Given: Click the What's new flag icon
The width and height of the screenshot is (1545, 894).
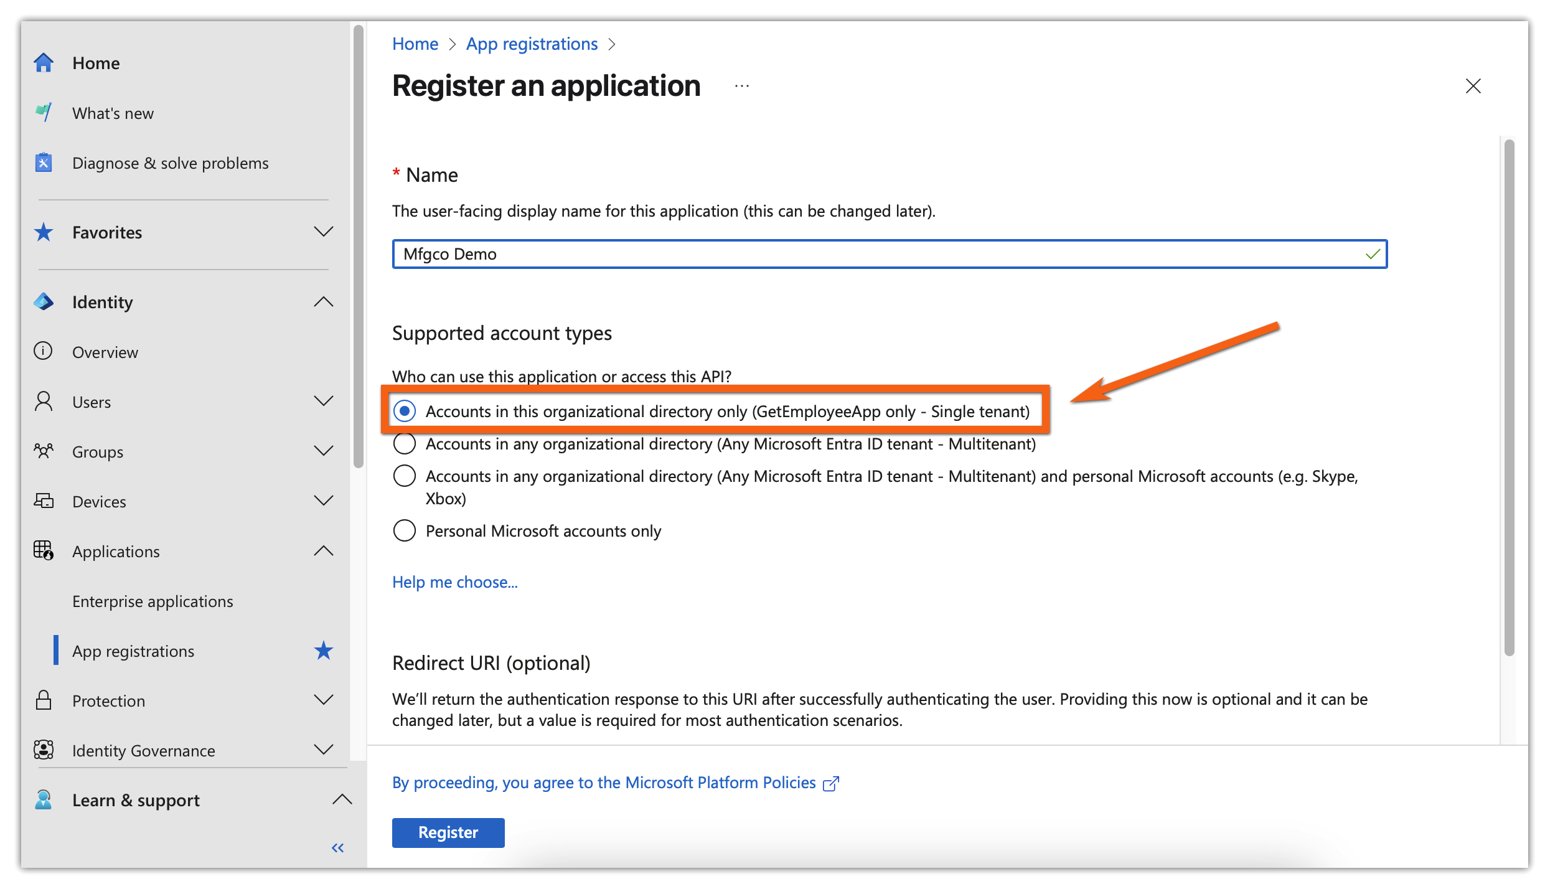Looking at the screenshot, I should (44, 113).
